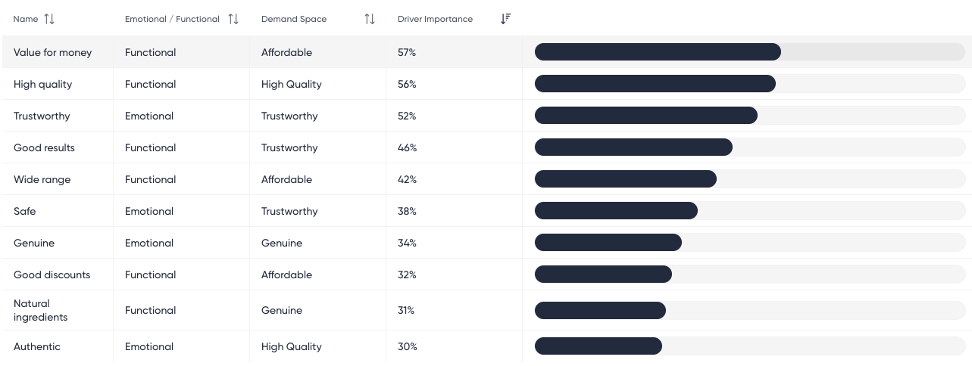Click the 57% importance bar
972x366 pixels.
tap(658, 52)
